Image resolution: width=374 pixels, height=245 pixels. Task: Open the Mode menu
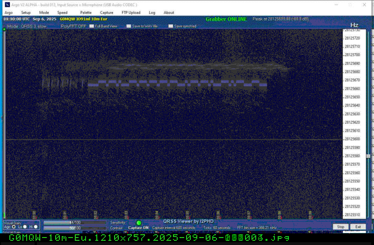pos(44,13)
